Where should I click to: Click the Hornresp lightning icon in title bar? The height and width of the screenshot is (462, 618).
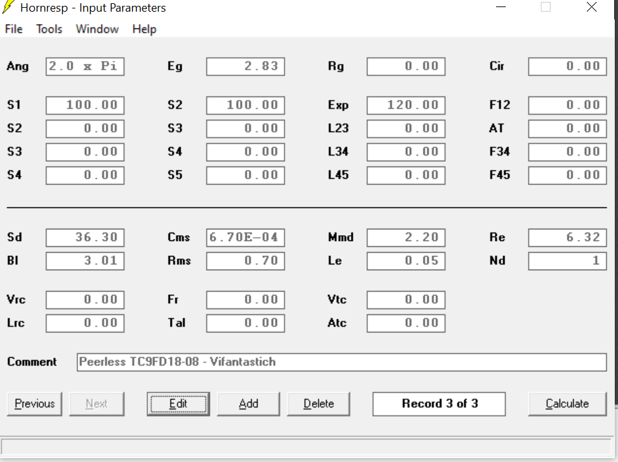[x=8, y=7]
